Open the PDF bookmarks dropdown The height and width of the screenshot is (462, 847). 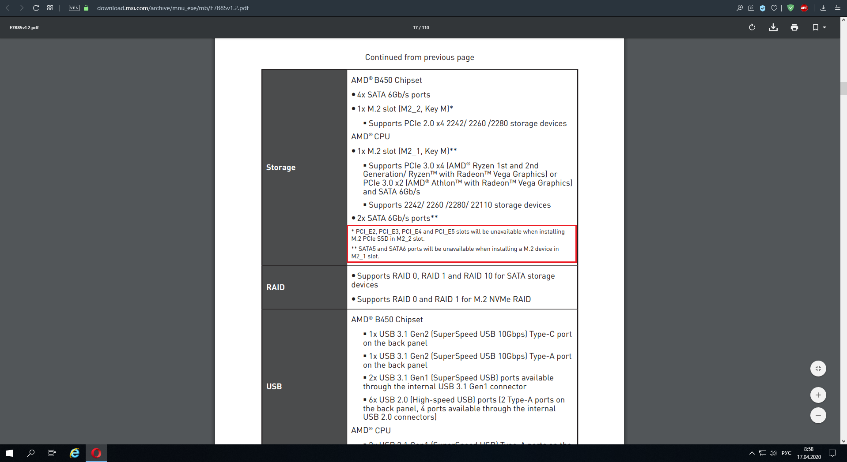(819, 27)
